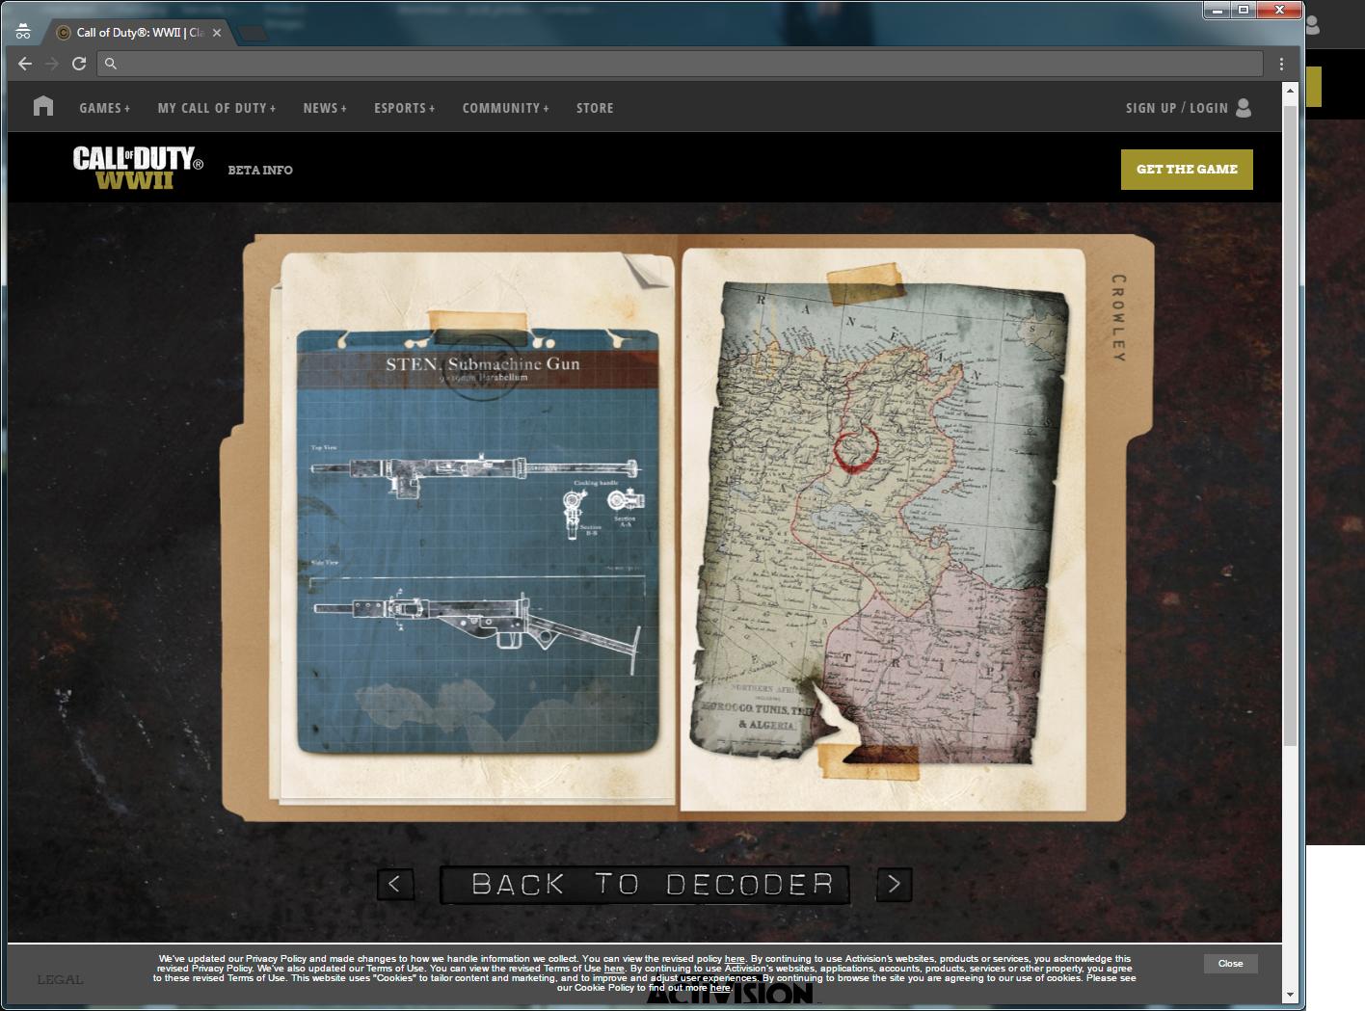This screenshot has height=1011, width=1365.
Task: Open the Beta Info page
Action: (x=260, y=170)
